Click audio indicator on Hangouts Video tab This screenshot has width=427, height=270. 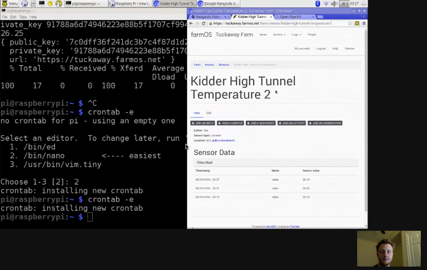click(225, 17)
